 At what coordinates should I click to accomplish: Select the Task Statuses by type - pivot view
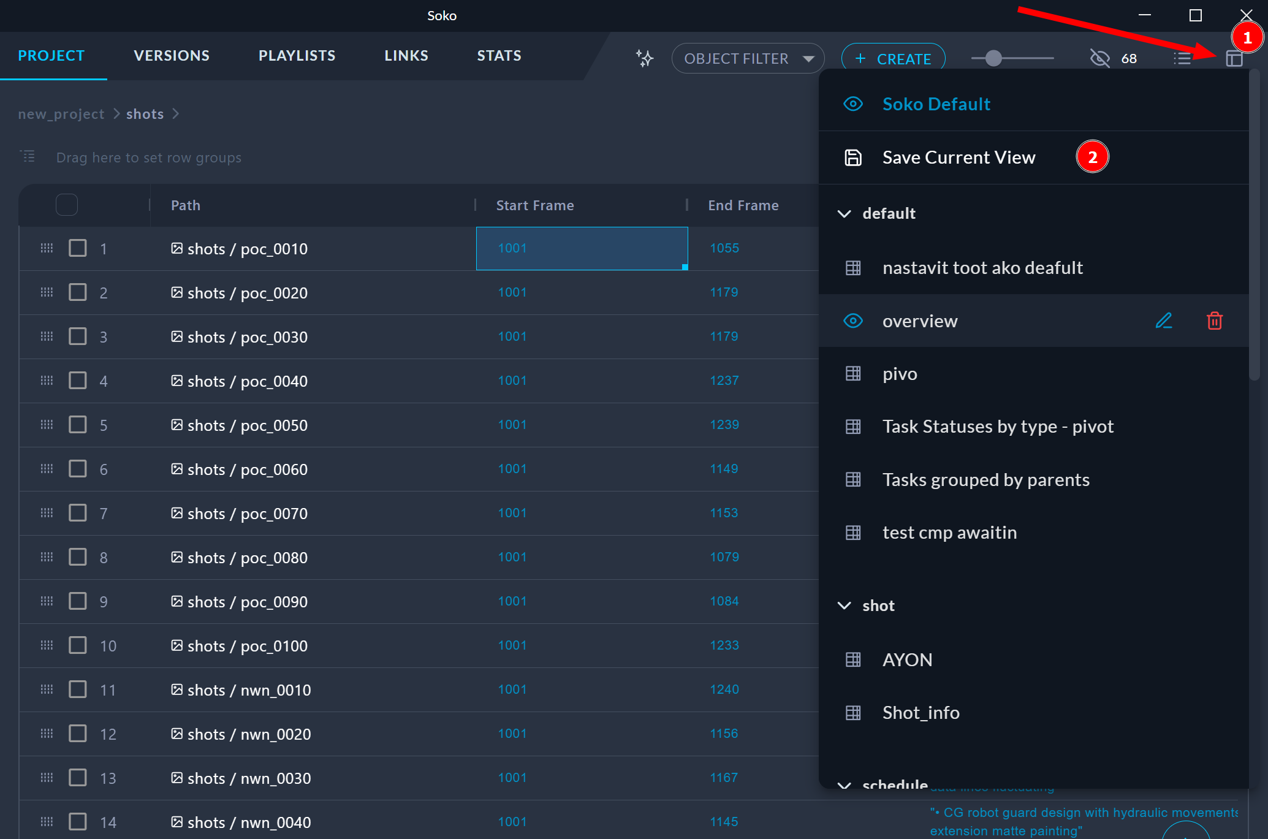click(x=997, y=427)
